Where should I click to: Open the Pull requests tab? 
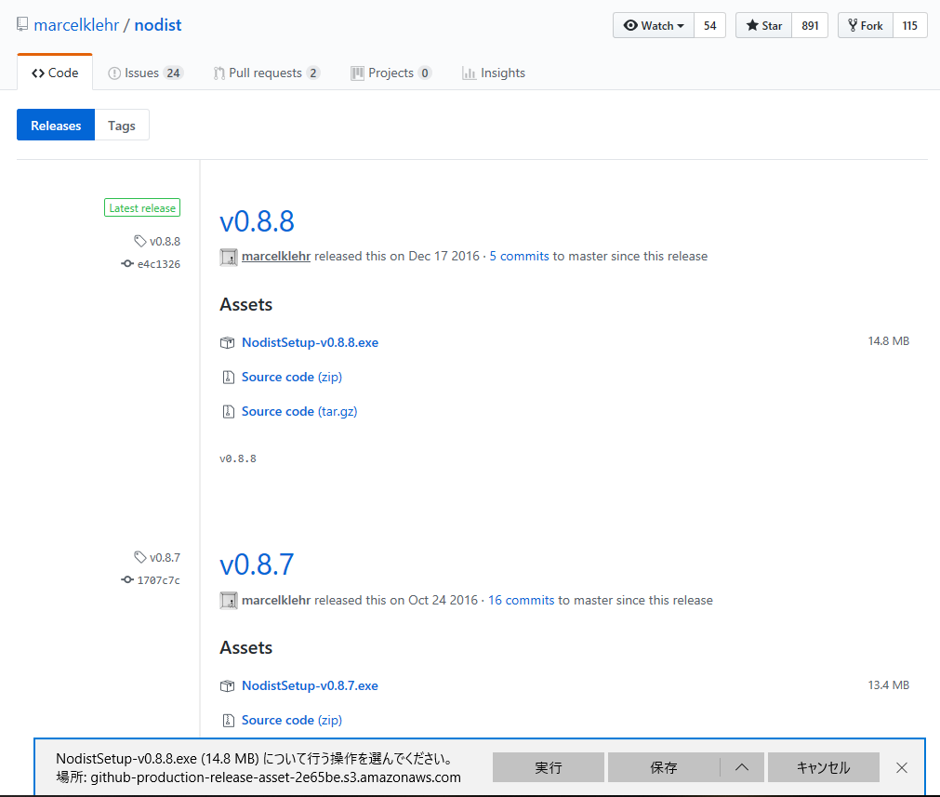click(267, 73)
